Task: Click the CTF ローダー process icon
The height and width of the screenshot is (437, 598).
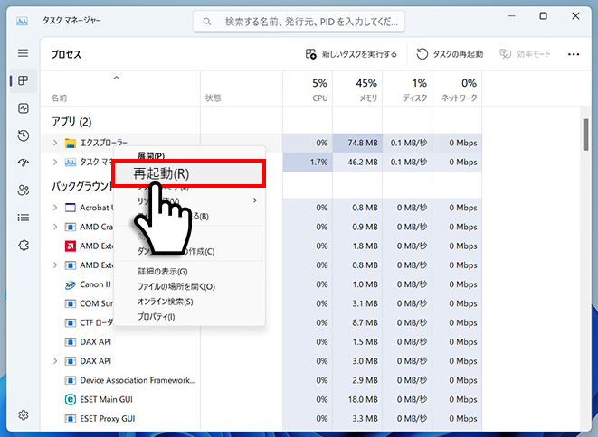Action: pyautogui.click(x=71, y=323)
